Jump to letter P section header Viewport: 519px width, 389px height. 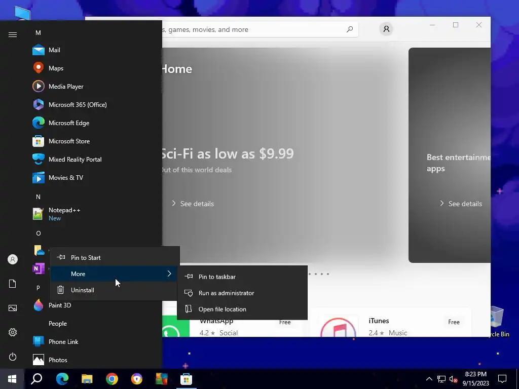pos(38,288)
